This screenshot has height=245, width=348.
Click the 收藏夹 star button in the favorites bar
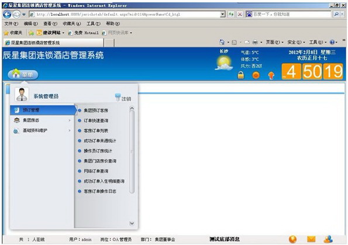pos(13,33)
